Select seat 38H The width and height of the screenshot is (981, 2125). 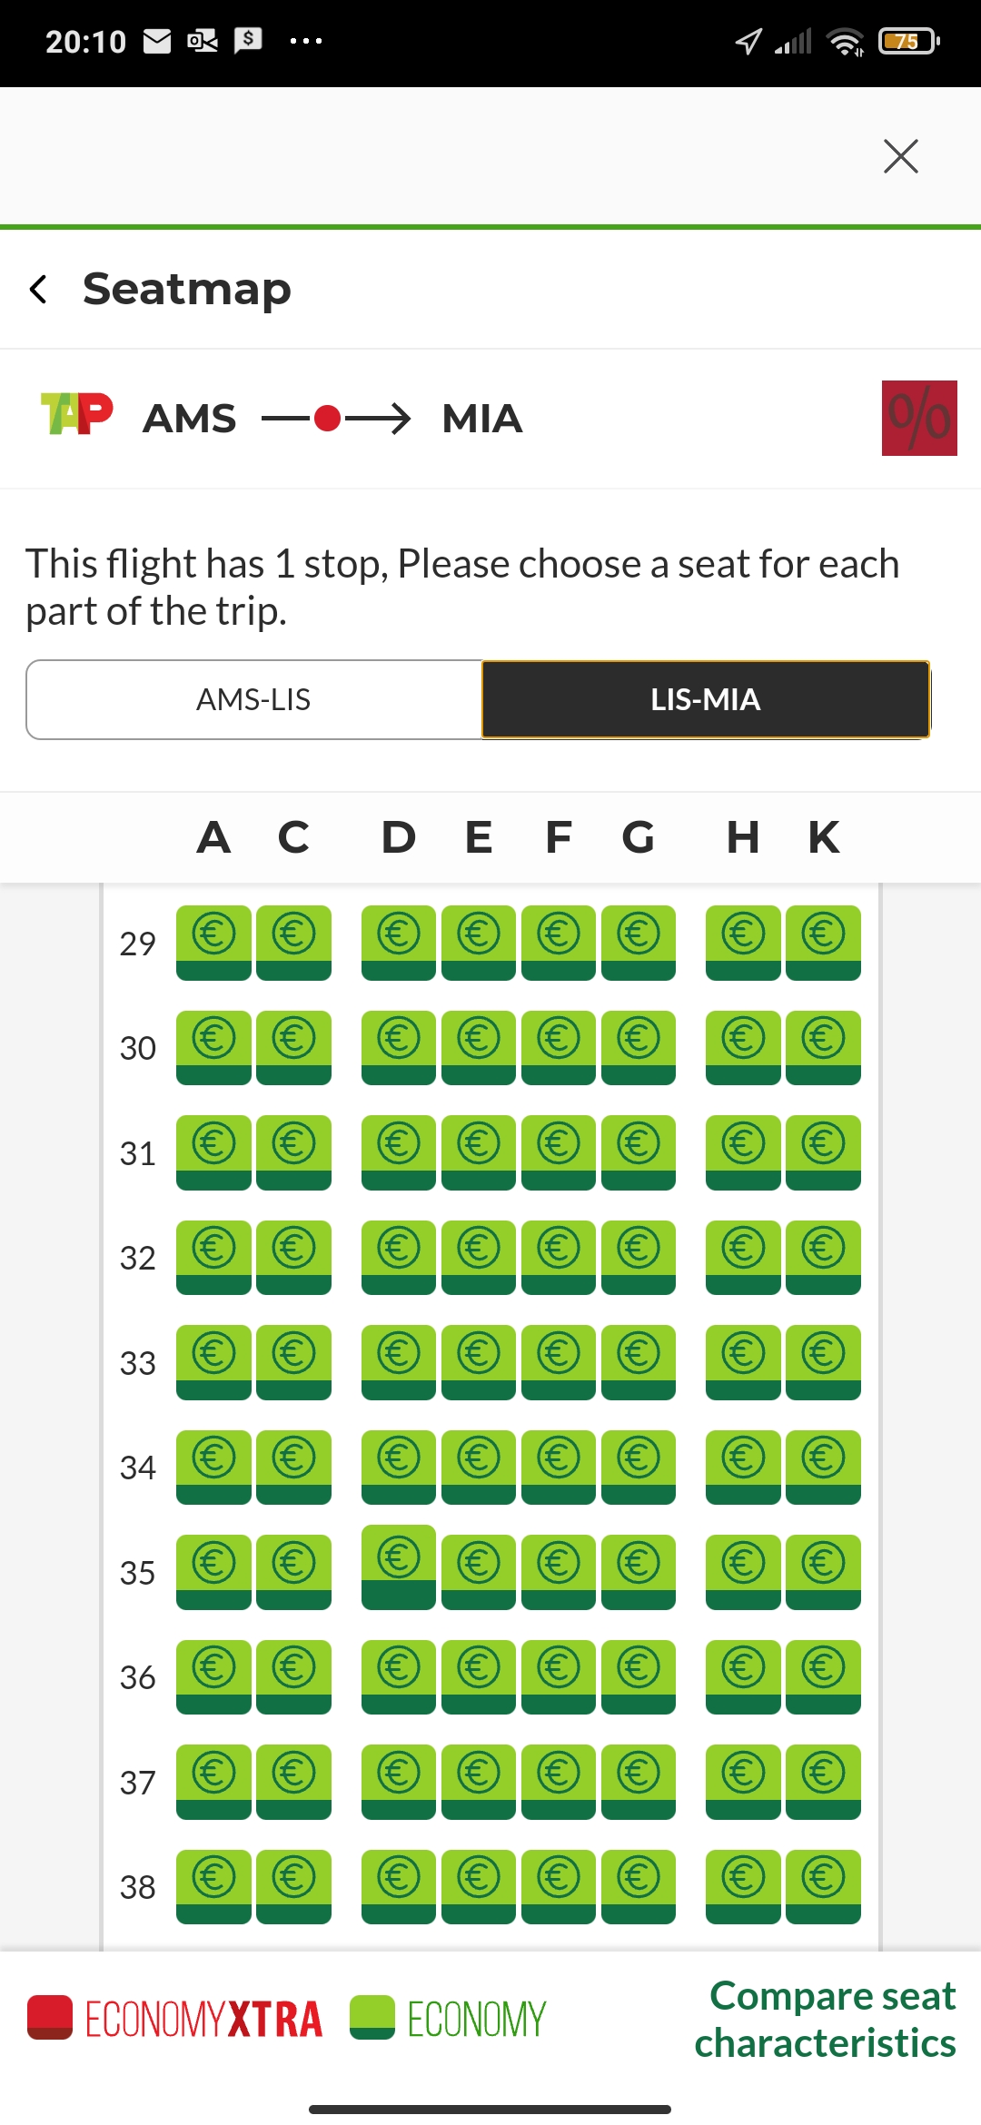743,1886
